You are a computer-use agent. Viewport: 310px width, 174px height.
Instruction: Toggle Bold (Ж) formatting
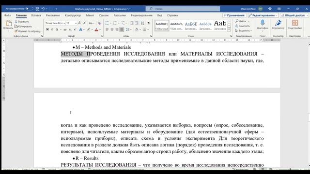[47, 29]
